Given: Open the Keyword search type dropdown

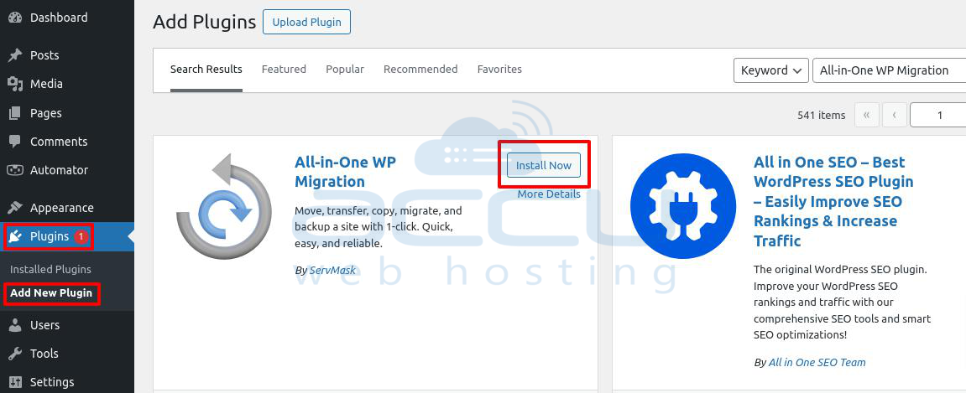Looking at the screenshot, I should click(x=770, y=70).
